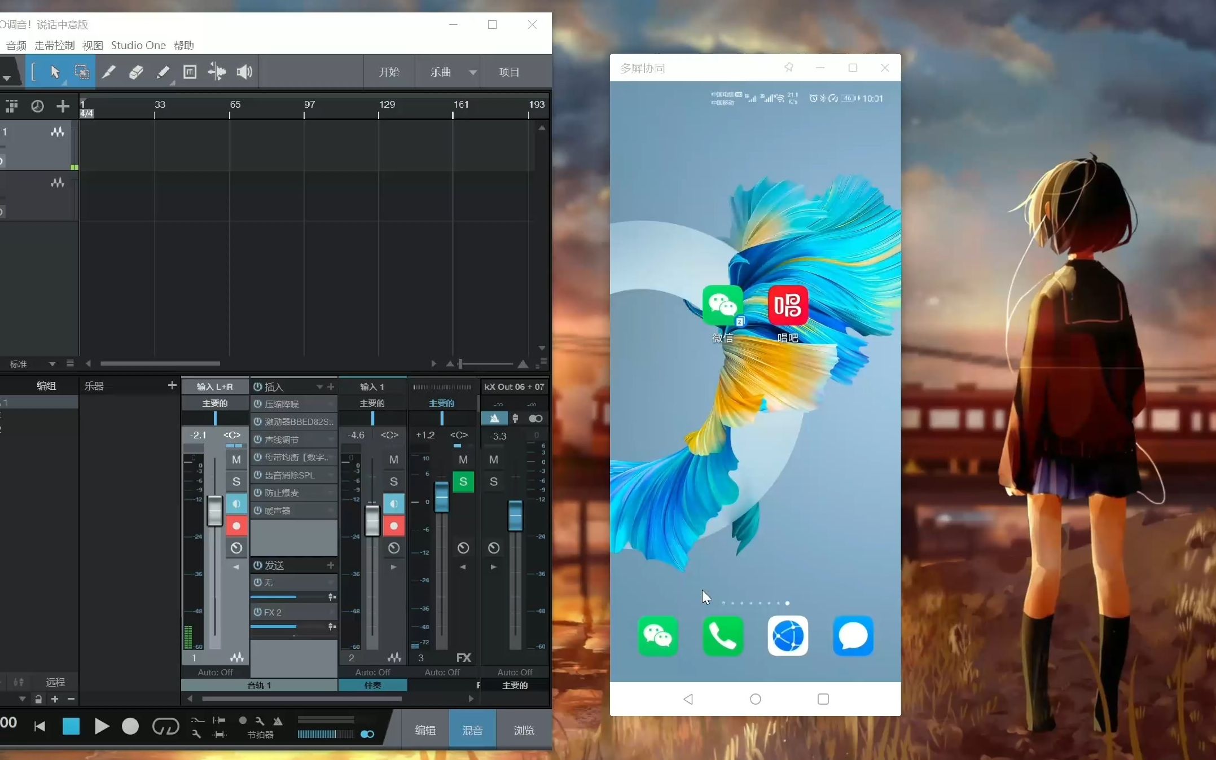
Task: Select the Mute tool square icon
Action: point(190,72)
